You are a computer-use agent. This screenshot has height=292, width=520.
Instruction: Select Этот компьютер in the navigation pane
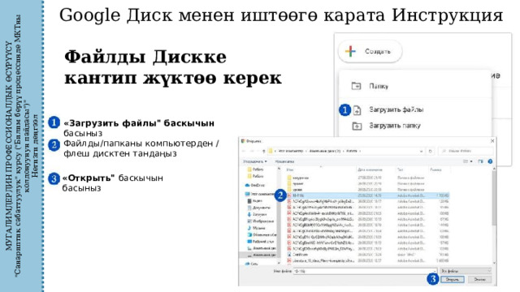[260, 194]
